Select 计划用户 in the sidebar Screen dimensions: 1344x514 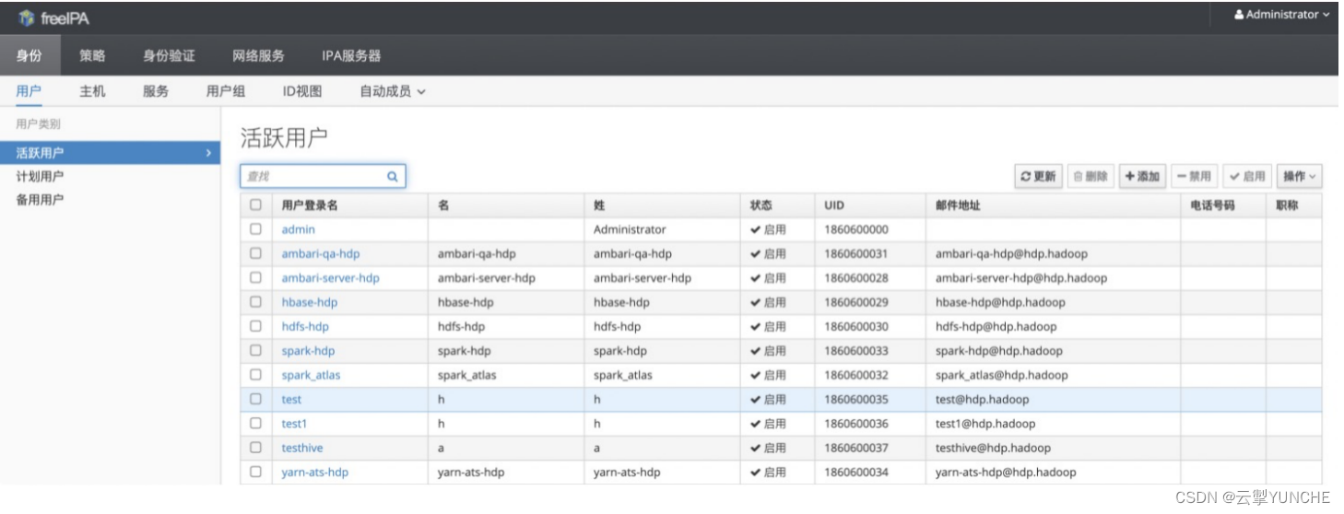point(40,176)
